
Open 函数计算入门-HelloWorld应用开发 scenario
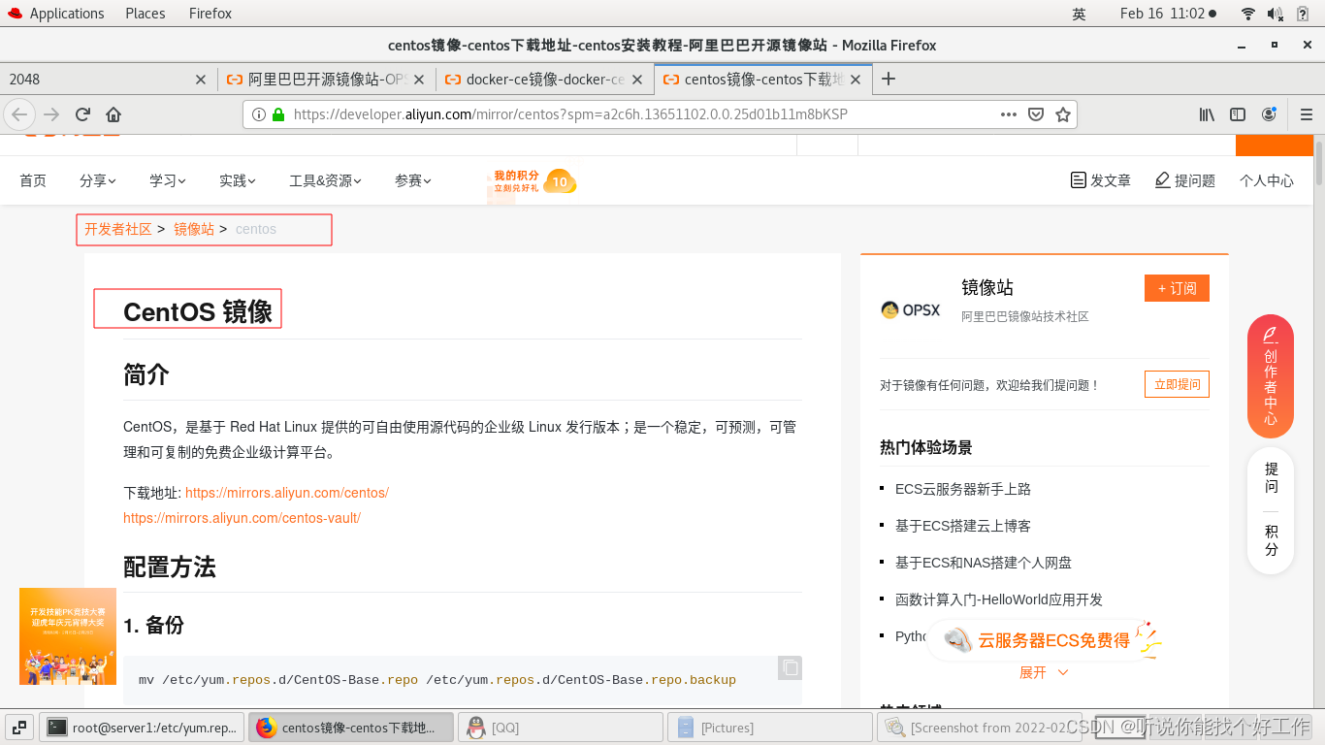coord(999,599)
